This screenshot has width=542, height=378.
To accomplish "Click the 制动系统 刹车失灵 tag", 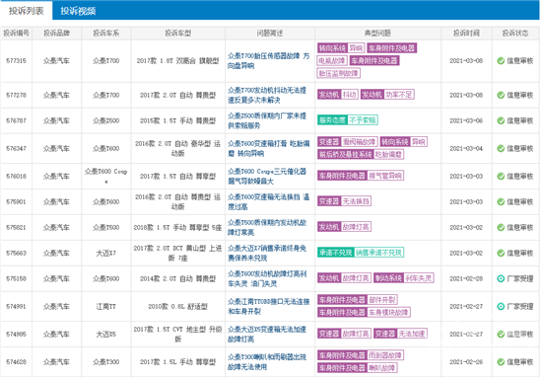I will point(403,278).
